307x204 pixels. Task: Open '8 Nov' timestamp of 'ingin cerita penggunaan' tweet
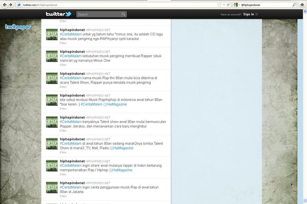(63, 196)
